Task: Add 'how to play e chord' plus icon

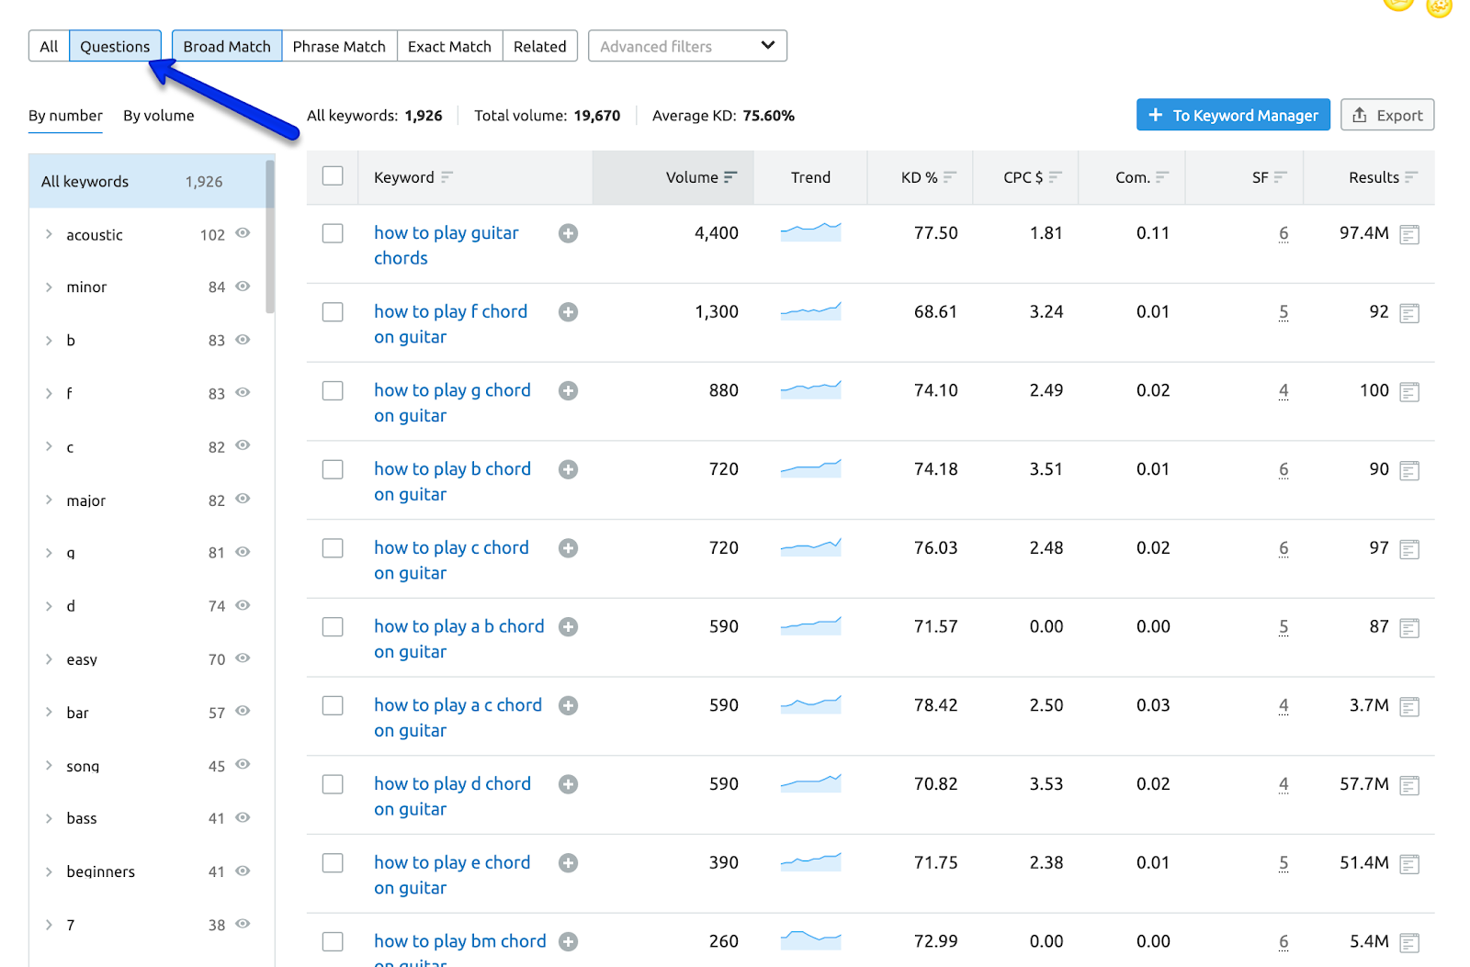Action: [569, 863]
